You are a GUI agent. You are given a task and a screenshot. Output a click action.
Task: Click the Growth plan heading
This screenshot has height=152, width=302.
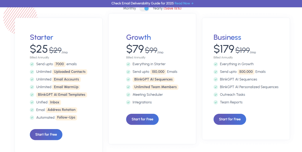point(139,37)
